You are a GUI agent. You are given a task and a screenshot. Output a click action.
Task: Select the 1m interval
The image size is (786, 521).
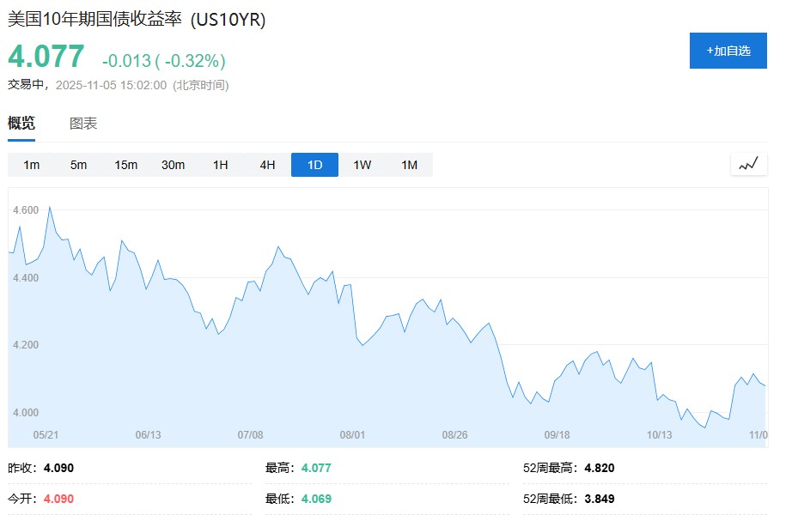pos(32,165)
